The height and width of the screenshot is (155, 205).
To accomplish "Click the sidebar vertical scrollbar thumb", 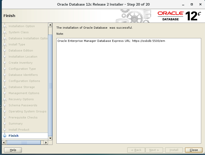I will click(50, 85).
